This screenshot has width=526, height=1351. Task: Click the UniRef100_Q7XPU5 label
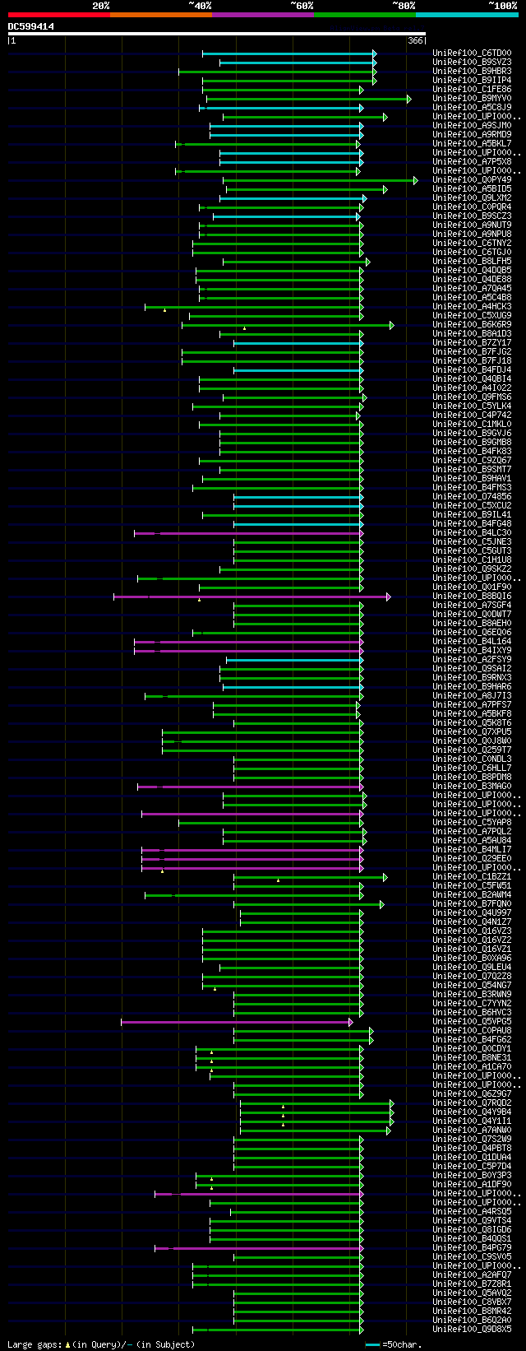tap(472, 732)
